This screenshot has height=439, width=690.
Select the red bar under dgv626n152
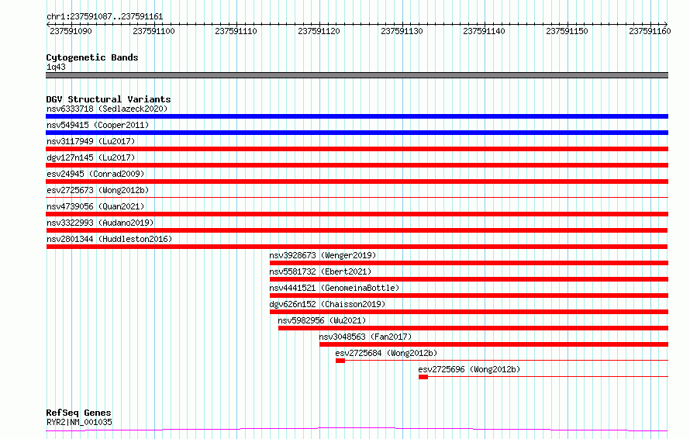point(469,312)
